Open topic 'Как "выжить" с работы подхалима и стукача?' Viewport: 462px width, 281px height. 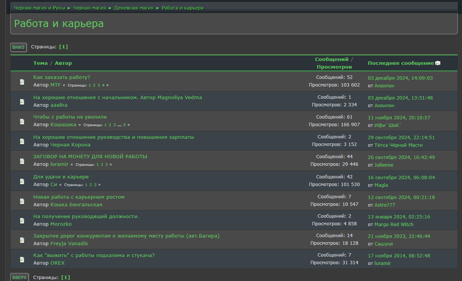tap(94, 255)
